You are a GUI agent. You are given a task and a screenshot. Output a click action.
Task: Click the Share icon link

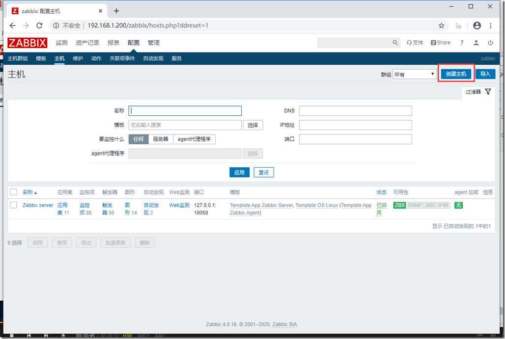pyautogui.click(x=441, y=43)
